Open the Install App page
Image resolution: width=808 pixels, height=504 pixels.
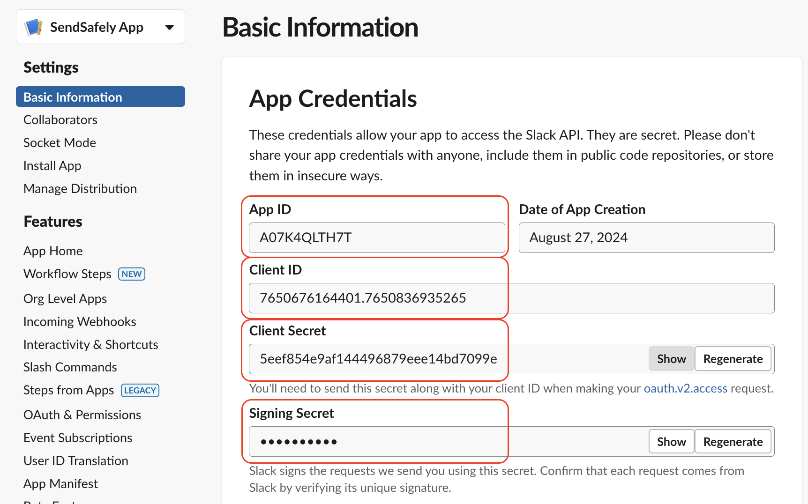click(52, 166)
